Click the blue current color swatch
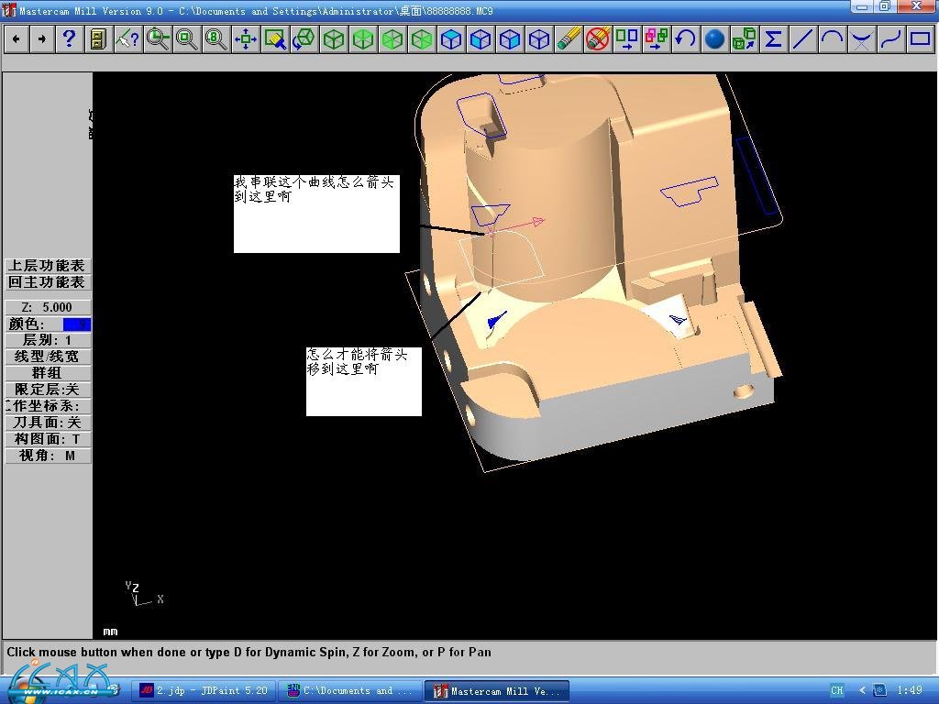This screenshot has height=704, width=939. point(77,324)
